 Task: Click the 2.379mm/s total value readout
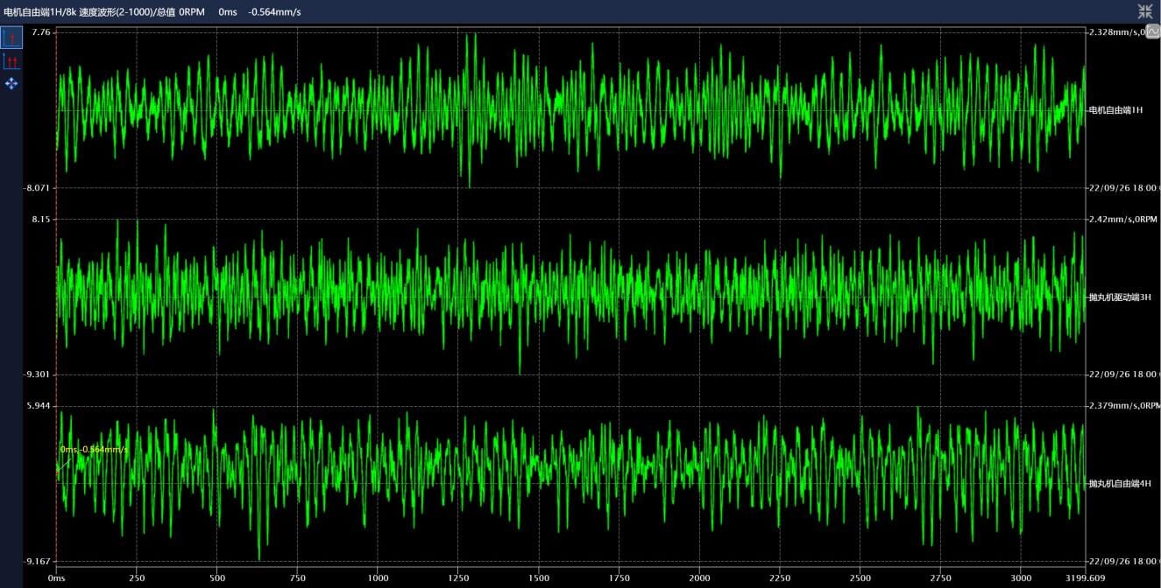pos(1113,406)
